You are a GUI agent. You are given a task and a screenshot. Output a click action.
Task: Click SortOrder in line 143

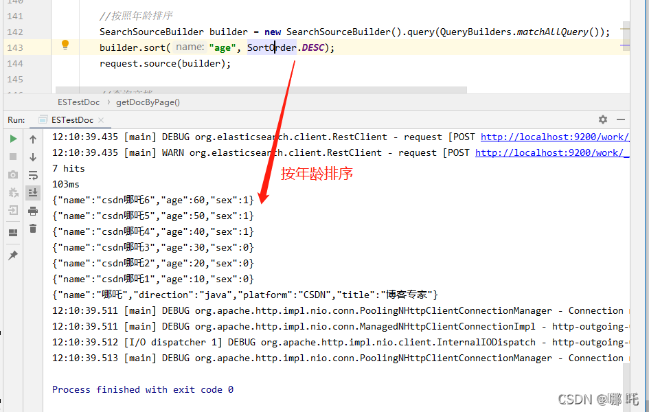(x=272, y=47)
